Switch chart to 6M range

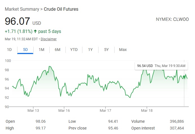58,50
